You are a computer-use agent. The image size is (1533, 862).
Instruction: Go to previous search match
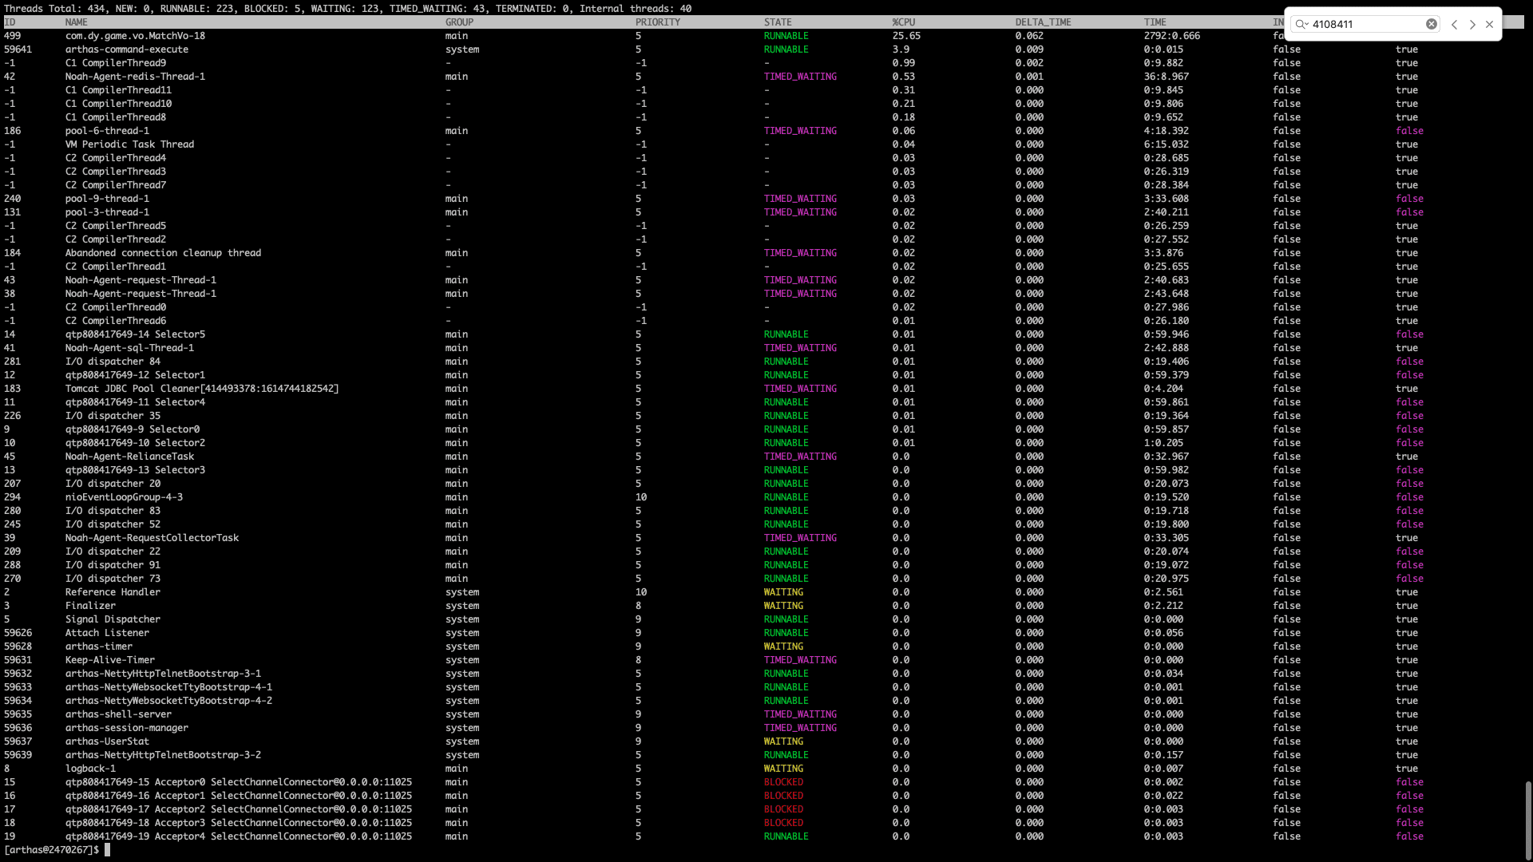point(1454,24)
